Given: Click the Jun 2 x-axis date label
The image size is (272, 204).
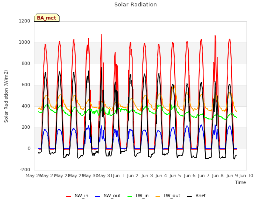Looking at the screenshot, I should pyautogui.click(x=133, y=176).
